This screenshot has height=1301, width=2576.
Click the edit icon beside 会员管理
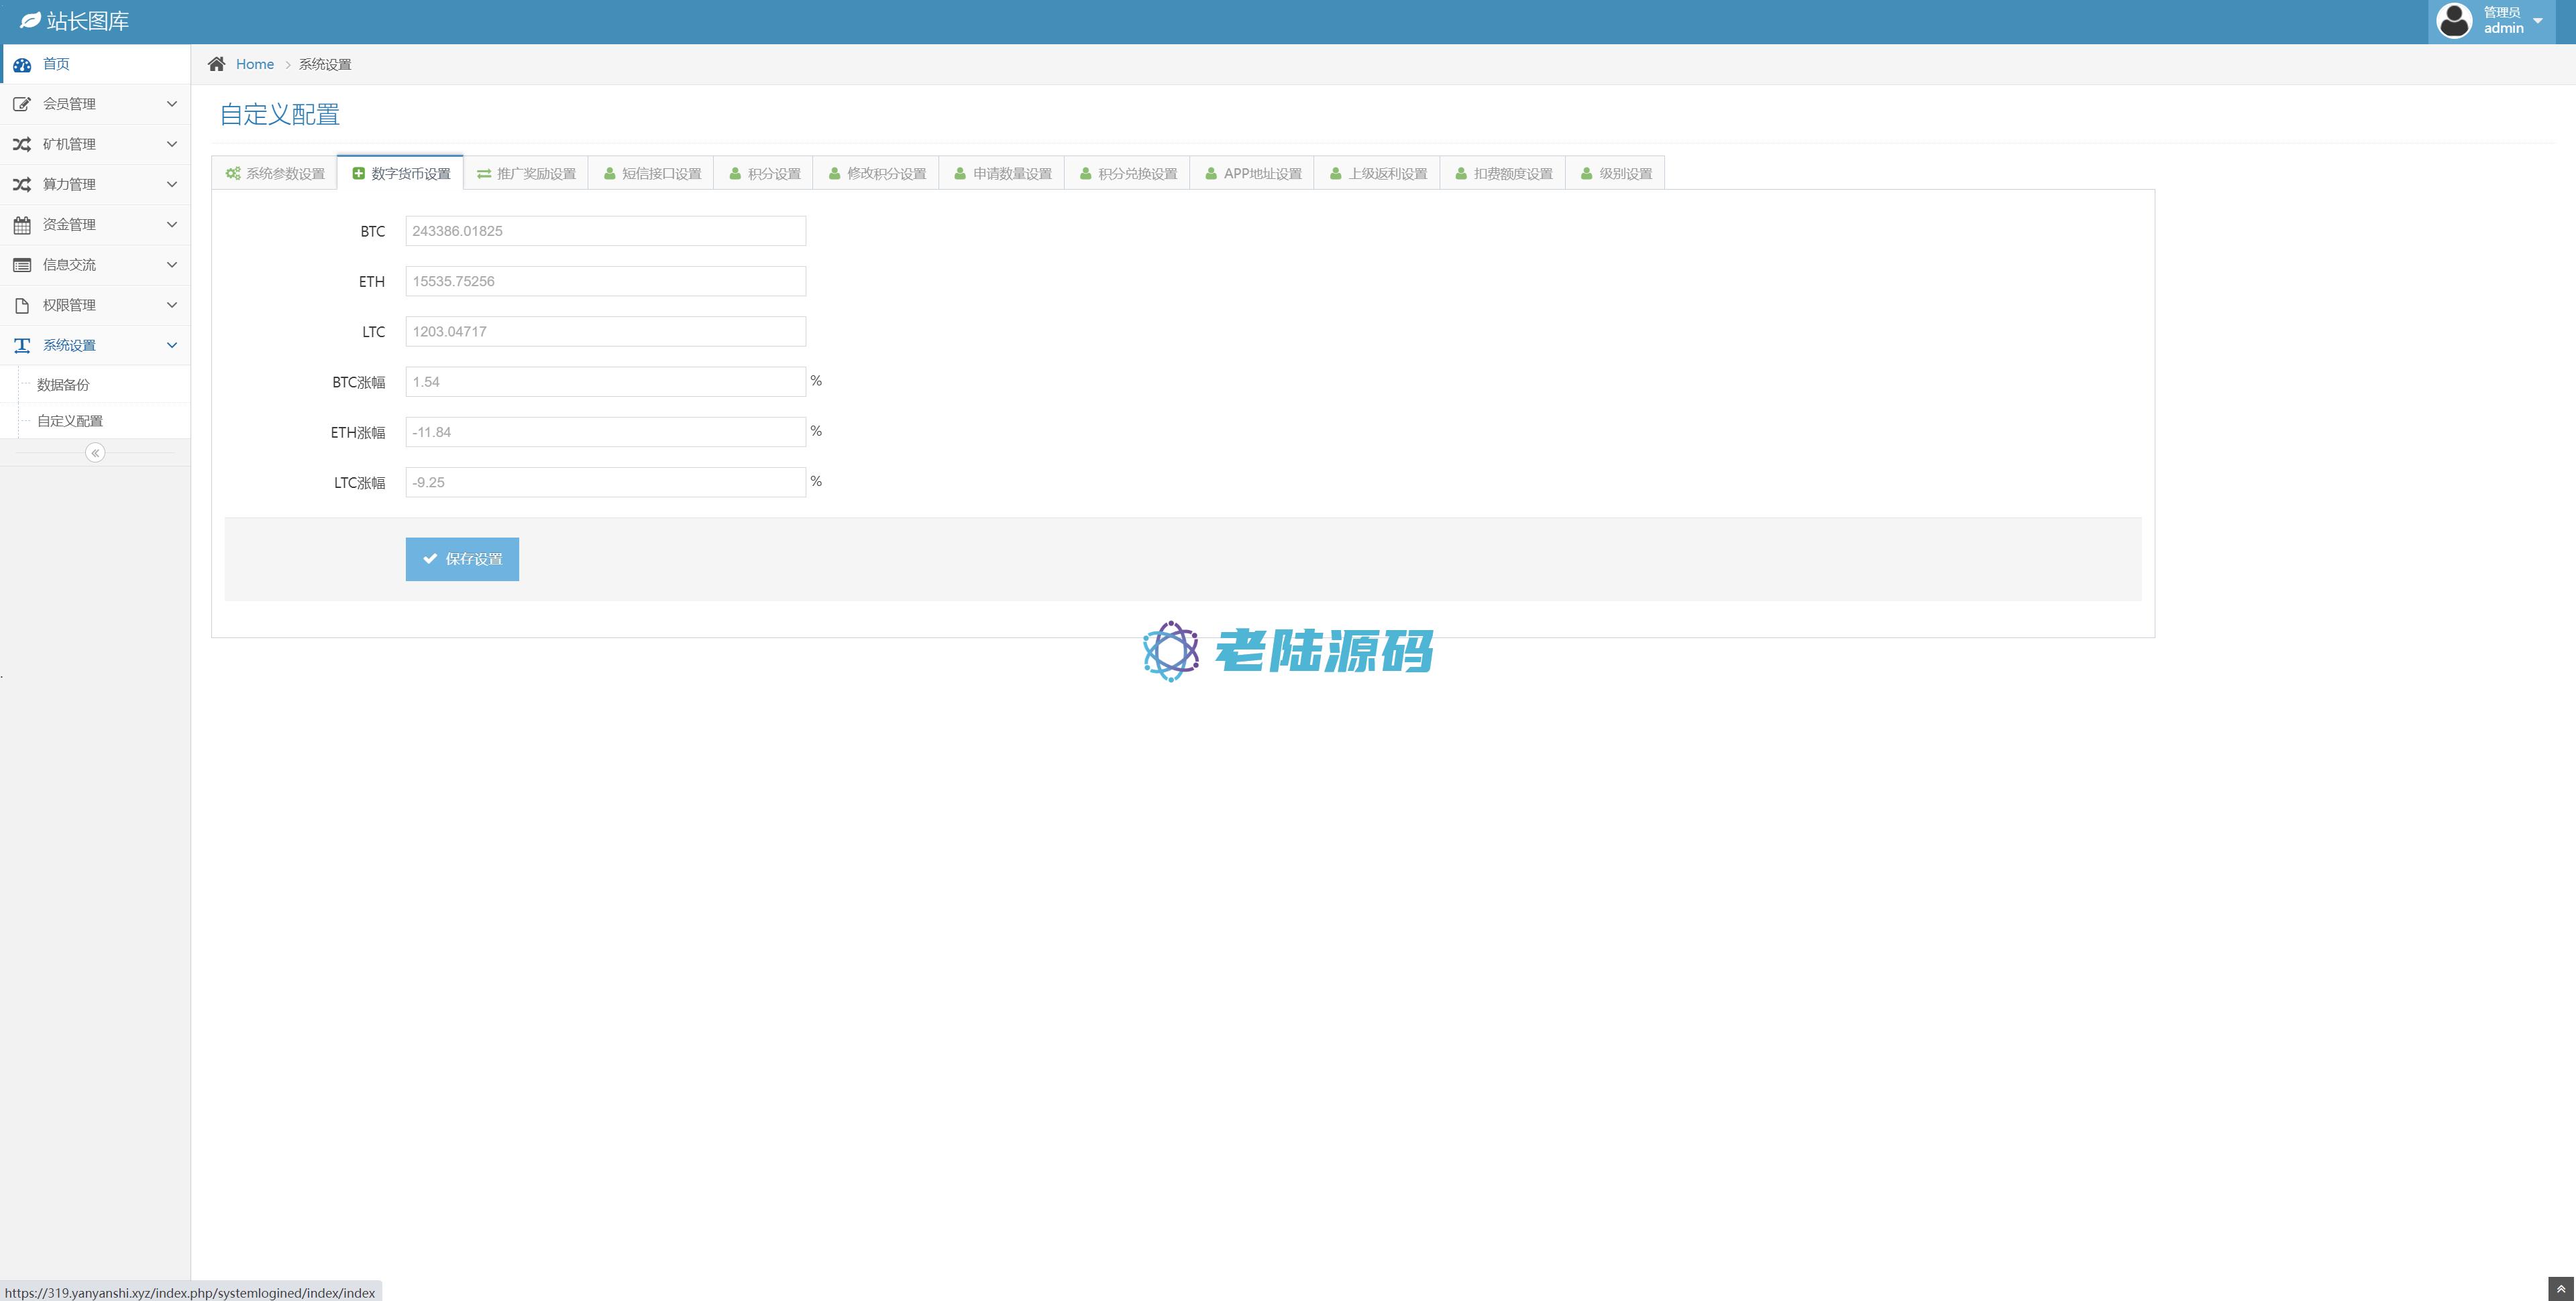pyautogui.click(x=22, y=104)
